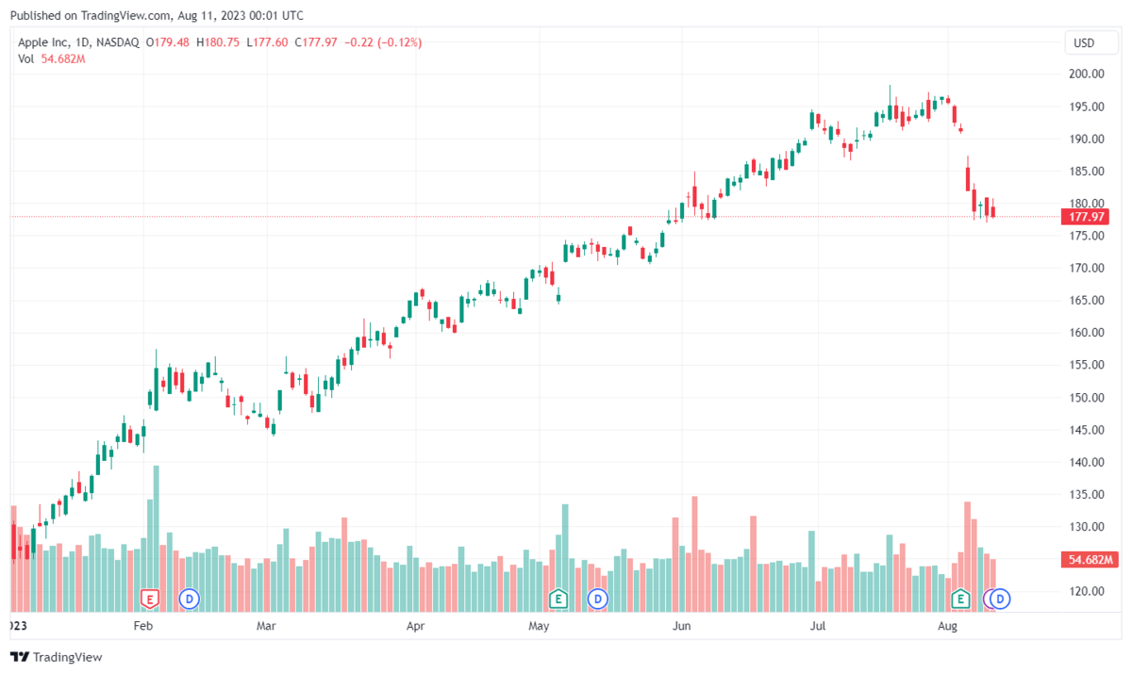Click the 130.00 price axis label

click(x=1087, y=526)
